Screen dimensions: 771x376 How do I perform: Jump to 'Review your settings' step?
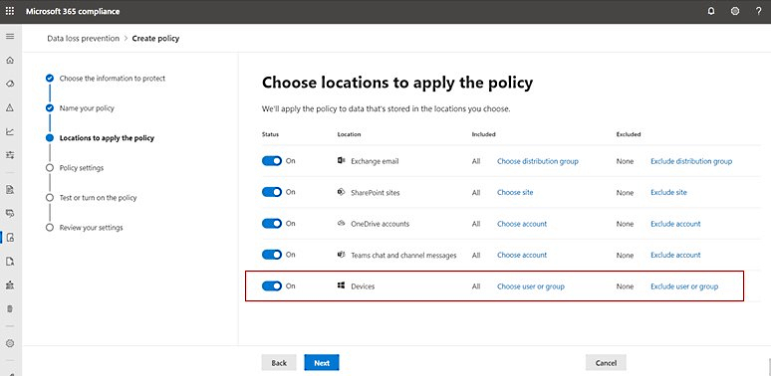tap(91, 228)
